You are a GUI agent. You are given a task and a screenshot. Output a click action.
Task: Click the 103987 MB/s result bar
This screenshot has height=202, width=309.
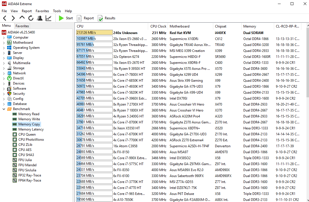tap(94, 39)
